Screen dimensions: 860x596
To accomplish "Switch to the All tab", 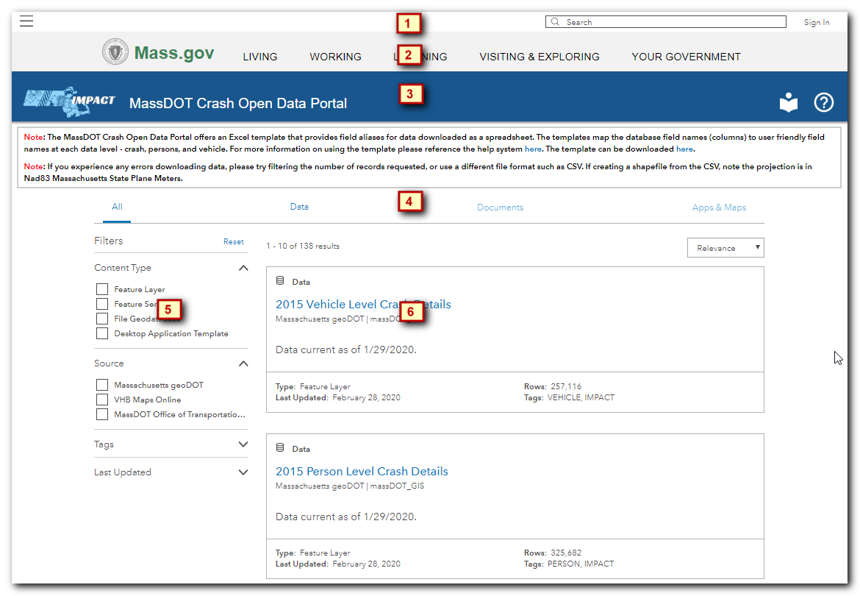I will click(x=117, y=207).
